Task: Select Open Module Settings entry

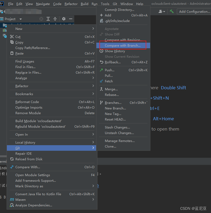Action: (x=52, y=175)
